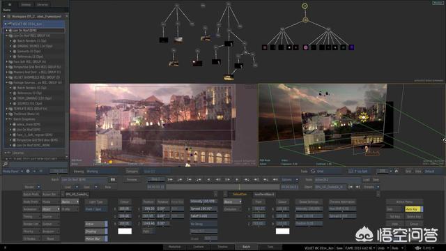This screenshot has height=251, width=446.
Task: Open the Options dropdown beside transport controls
Action: pyautogui.click(x=290, y=180)
